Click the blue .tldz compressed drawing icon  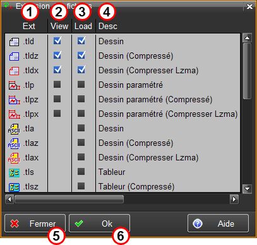point(14,56)
